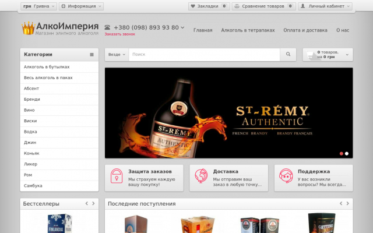Expand the Личный кабинет account dropdown
Image resolution: width=373 pixels, height=233 pixels.
(325, 6)
